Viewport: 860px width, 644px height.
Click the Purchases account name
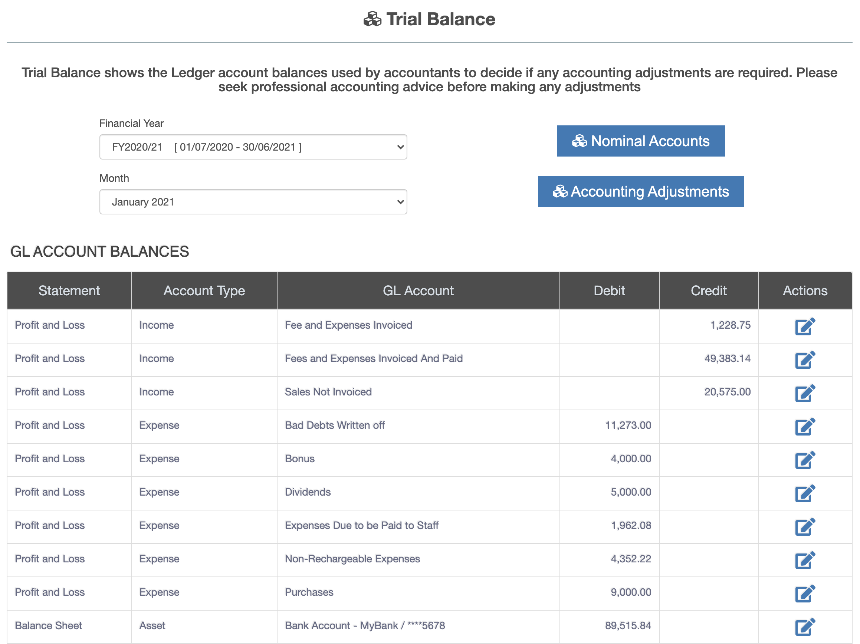(309, 593)
